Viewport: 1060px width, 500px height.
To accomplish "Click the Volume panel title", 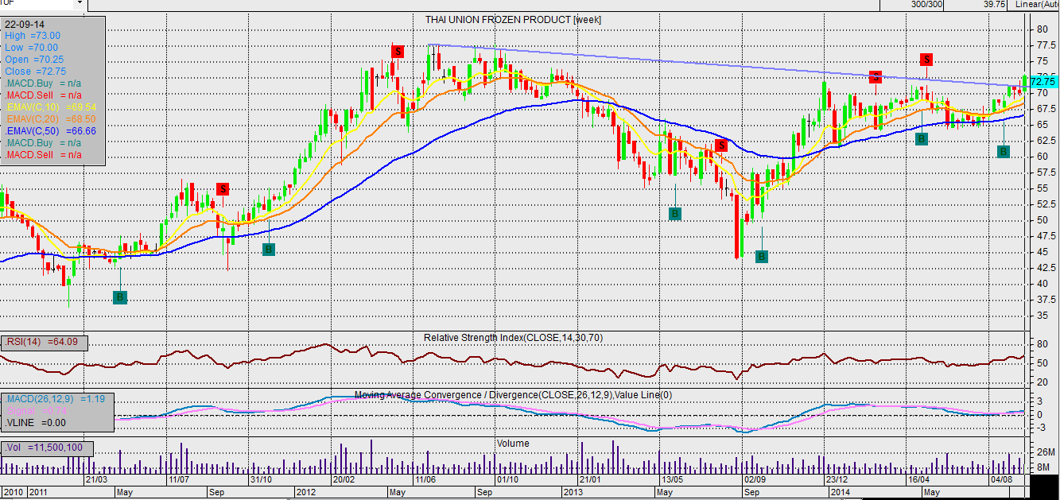I will click(x=513, y=444).
